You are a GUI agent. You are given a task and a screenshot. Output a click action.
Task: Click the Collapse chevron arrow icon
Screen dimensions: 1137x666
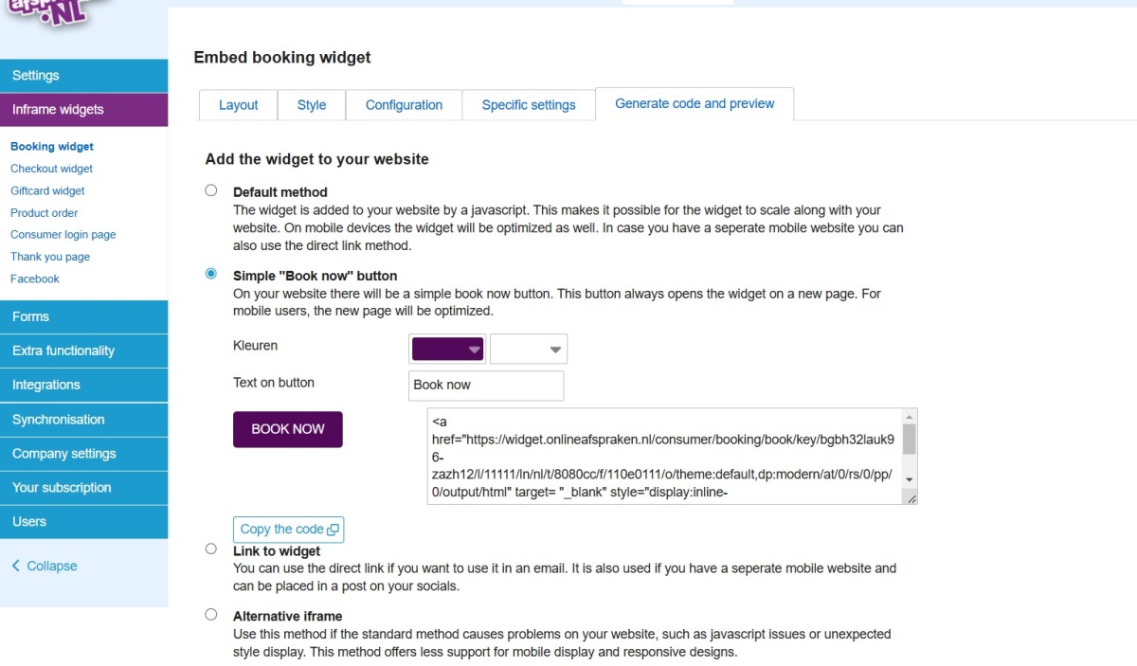[x=16, y=566]
